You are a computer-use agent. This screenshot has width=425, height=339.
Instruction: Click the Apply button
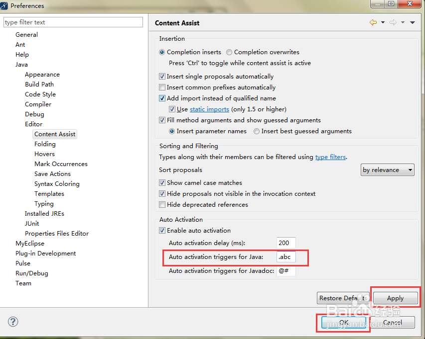395,298
